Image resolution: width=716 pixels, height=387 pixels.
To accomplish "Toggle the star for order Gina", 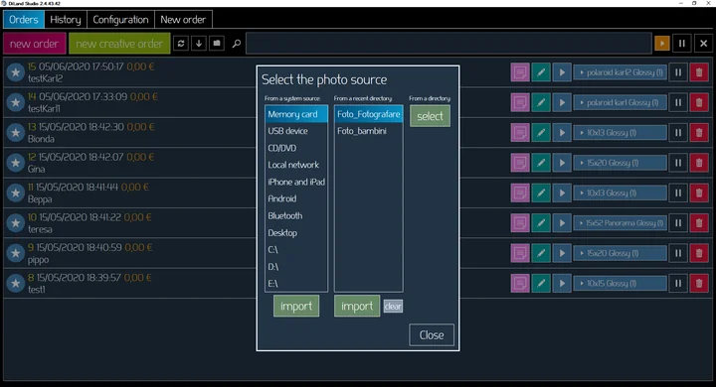I will pos(16,163).
